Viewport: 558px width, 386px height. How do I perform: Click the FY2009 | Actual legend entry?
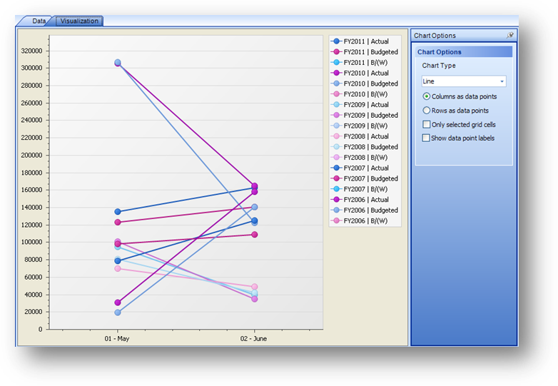point(360,105)
